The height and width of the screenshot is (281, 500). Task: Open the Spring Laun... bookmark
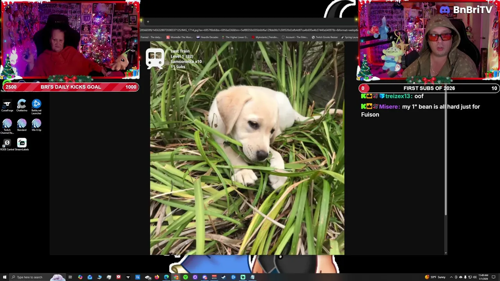[350, 37]
